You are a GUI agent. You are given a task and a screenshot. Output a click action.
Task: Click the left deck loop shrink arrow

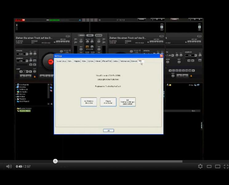click(x=21, y=72)
